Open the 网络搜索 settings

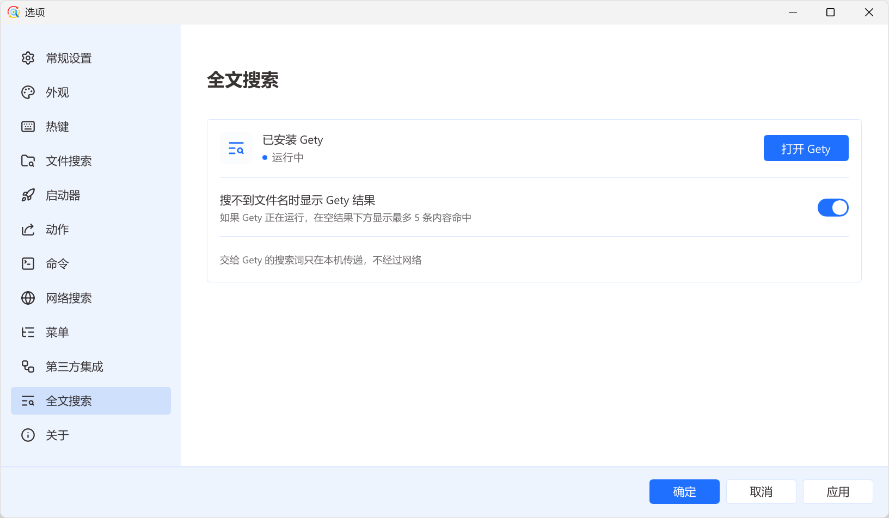[91, 298]
